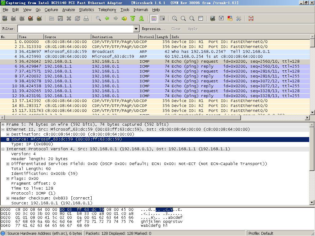Viewport: 315px width, 236px height.
Task: Close the current capture file
Action: click(69, 19)
